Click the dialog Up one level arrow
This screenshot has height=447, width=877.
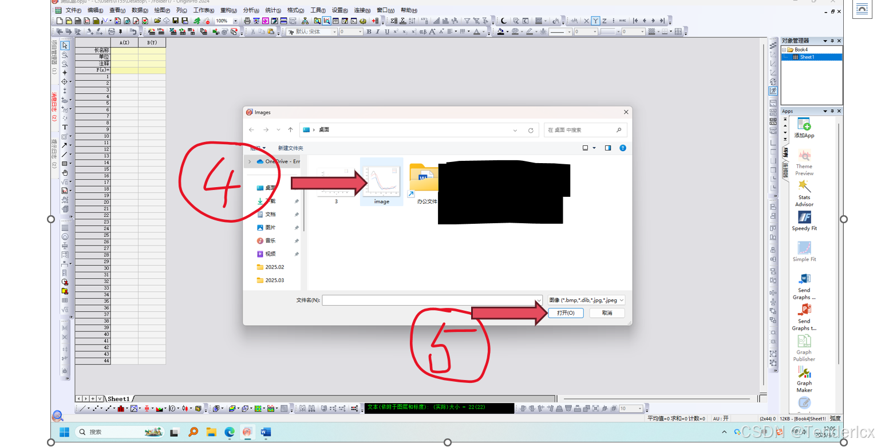pos(291,130)
